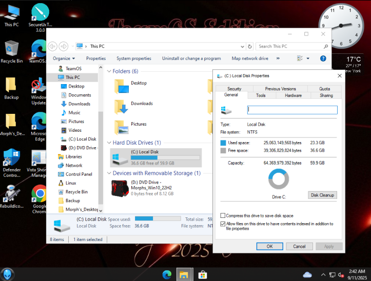Select Libraries in navigation pane
371x281 pixels.
click(x=70, y=157)
